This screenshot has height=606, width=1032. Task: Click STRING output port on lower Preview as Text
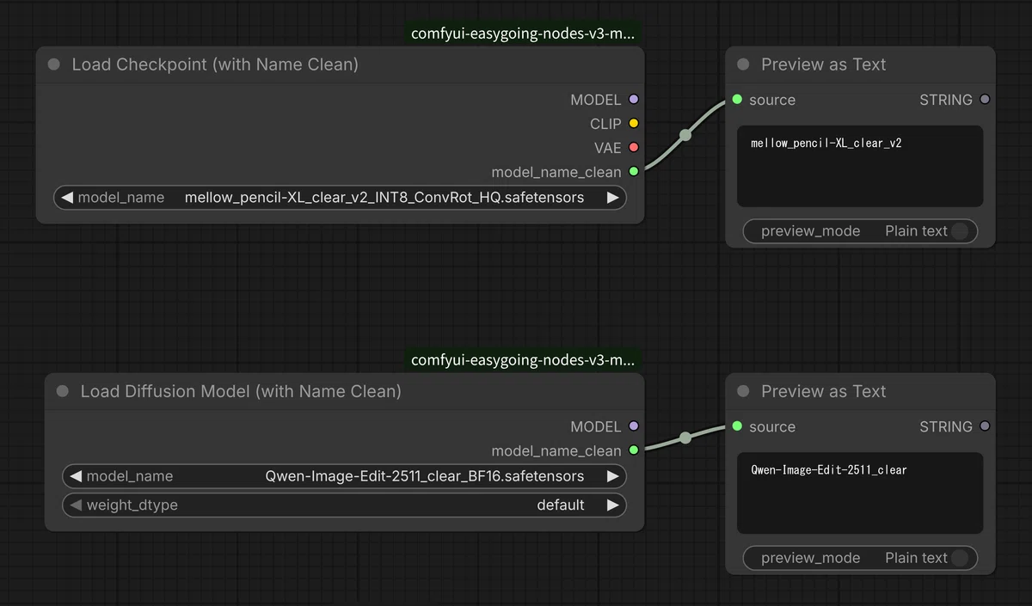pyautogui.click(x=985, y=426)
